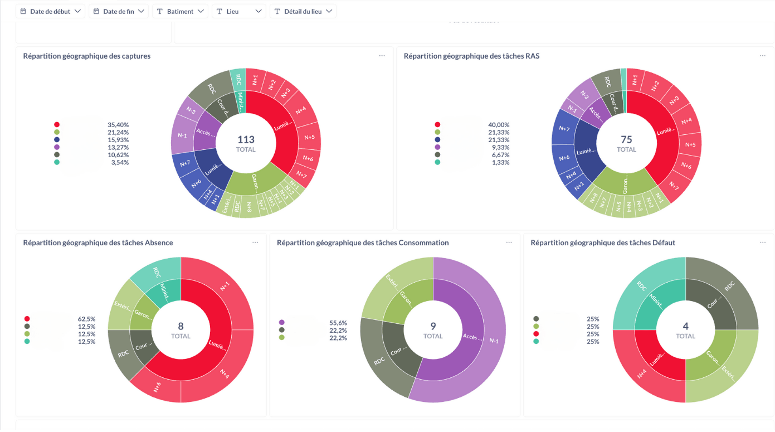Click the calendar icon in Date de début filter
Viewport: 775px width, 432px height.
23,11
